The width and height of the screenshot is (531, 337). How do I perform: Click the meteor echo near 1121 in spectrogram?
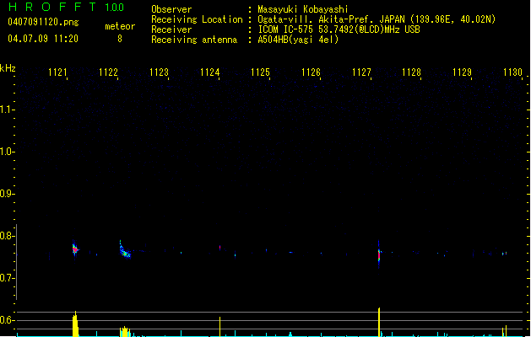(75, 249)
